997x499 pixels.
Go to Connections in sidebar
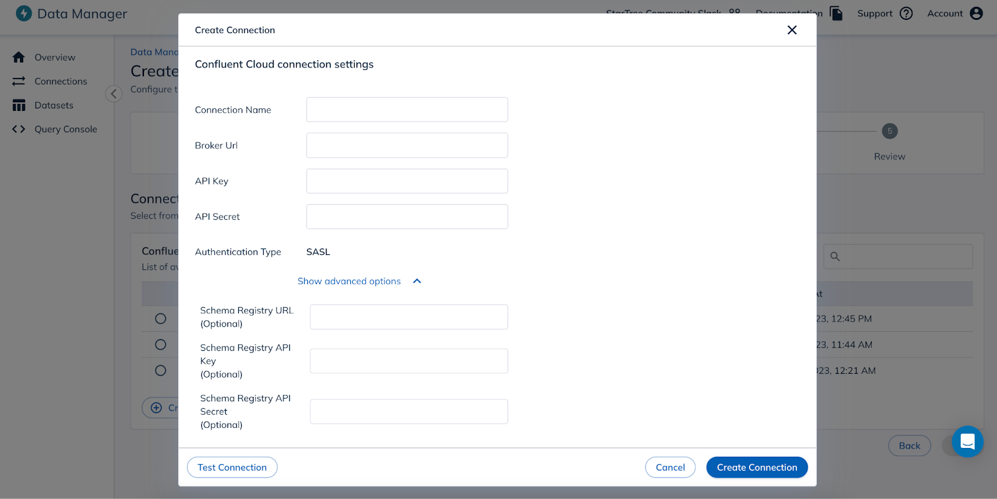(60, 81)
